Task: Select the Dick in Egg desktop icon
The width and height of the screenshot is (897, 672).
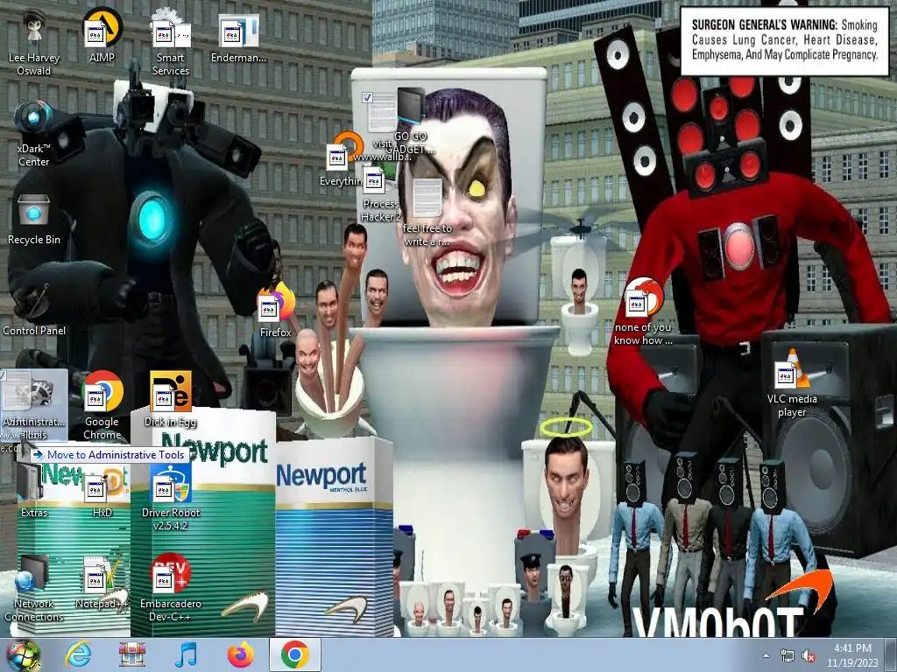Action: pyautogui.click(x=171, y=400)
